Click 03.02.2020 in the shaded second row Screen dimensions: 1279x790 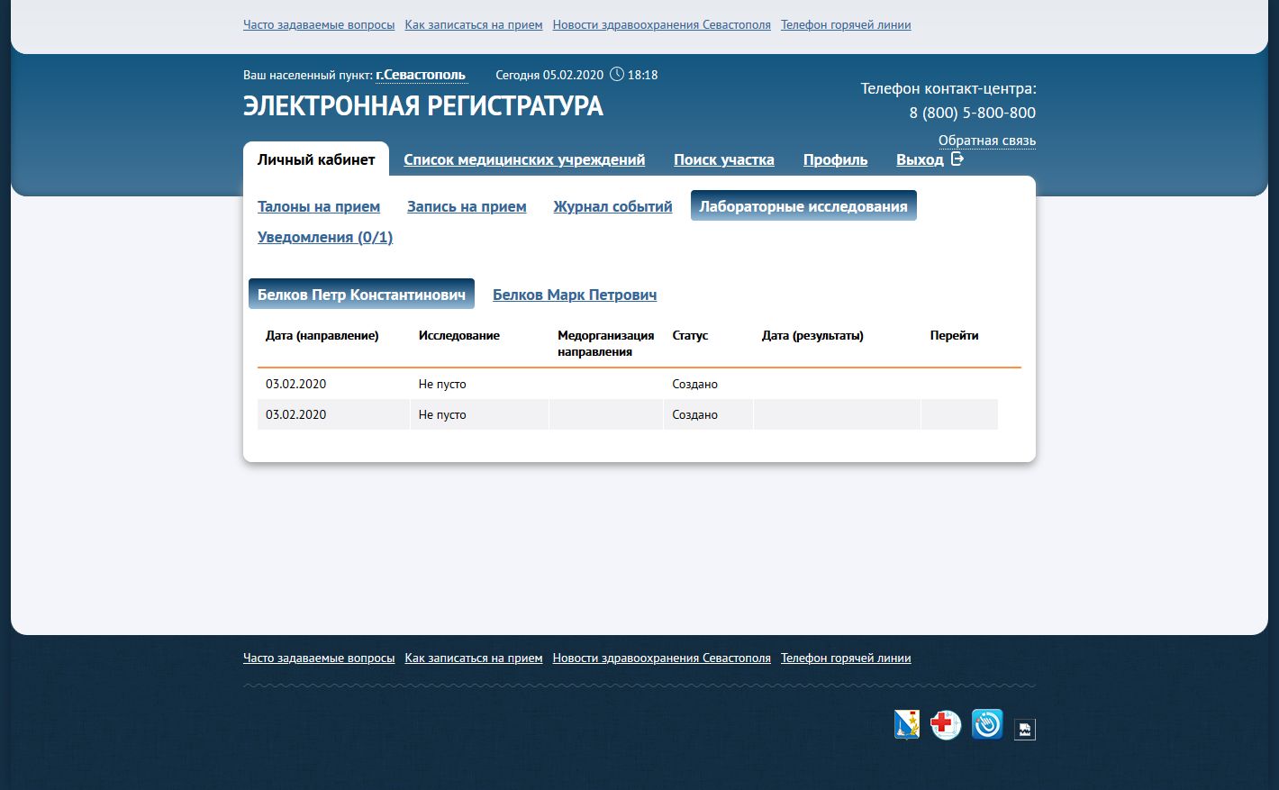coord(295,414)
